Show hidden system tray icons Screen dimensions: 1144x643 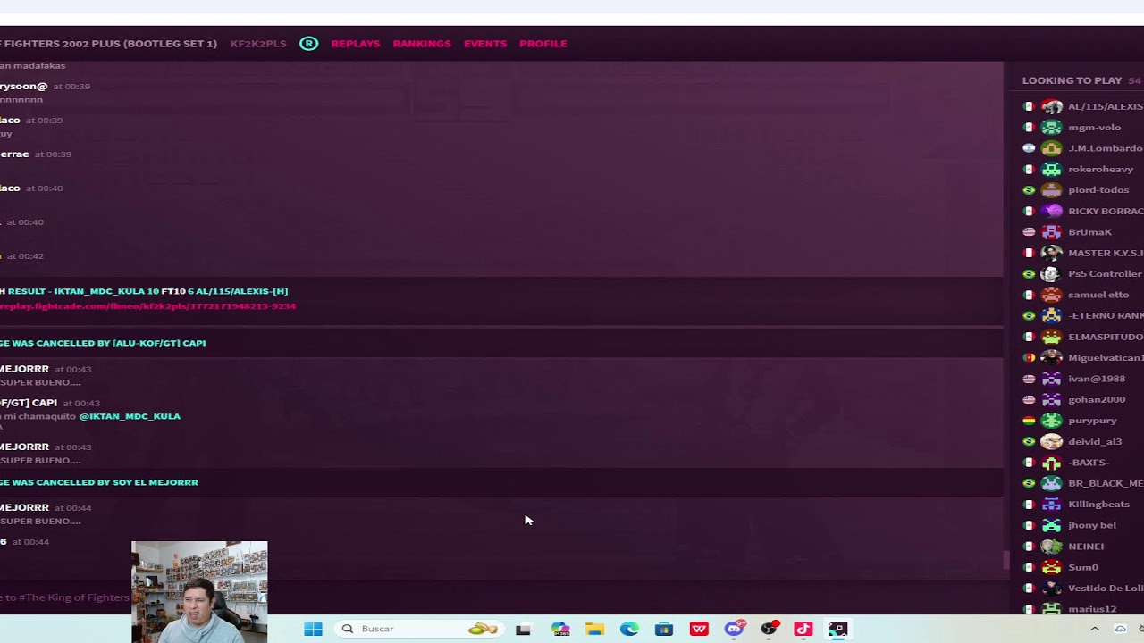[1095, 630]
